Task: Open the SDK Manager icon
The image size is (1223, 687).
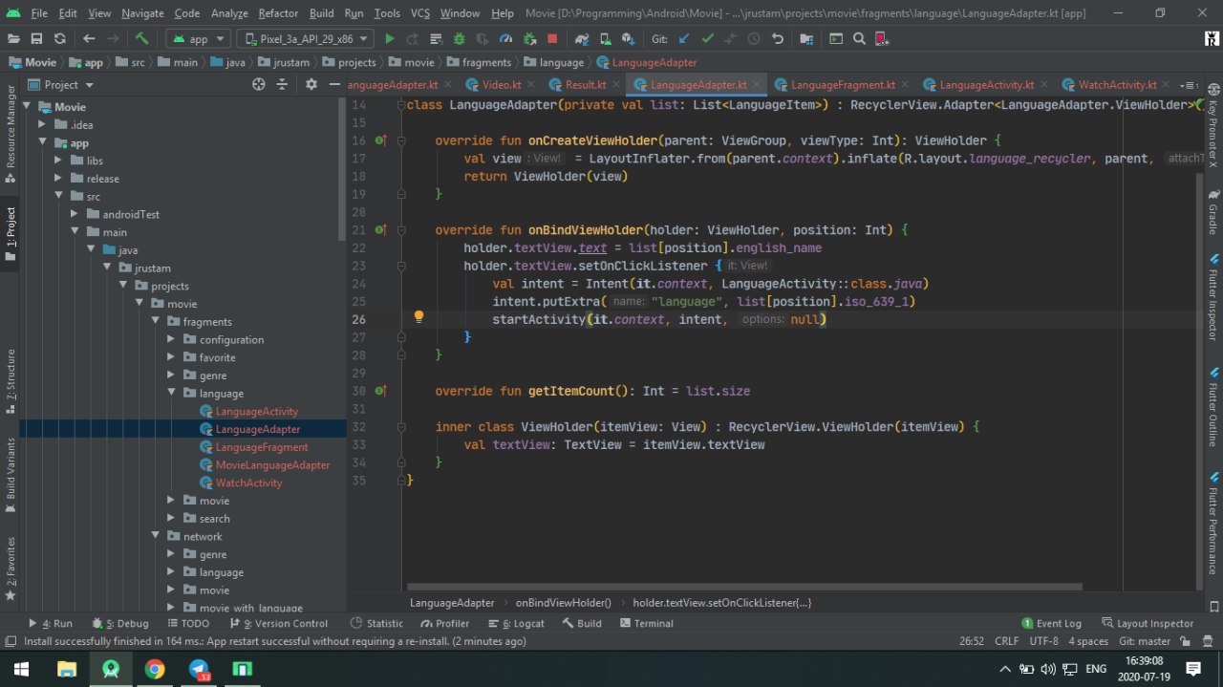Action: click(x=628, y=39)
